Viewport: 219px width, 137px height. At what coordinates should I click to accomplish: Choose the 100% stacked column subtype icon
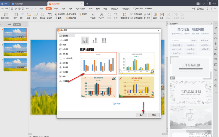104,40
